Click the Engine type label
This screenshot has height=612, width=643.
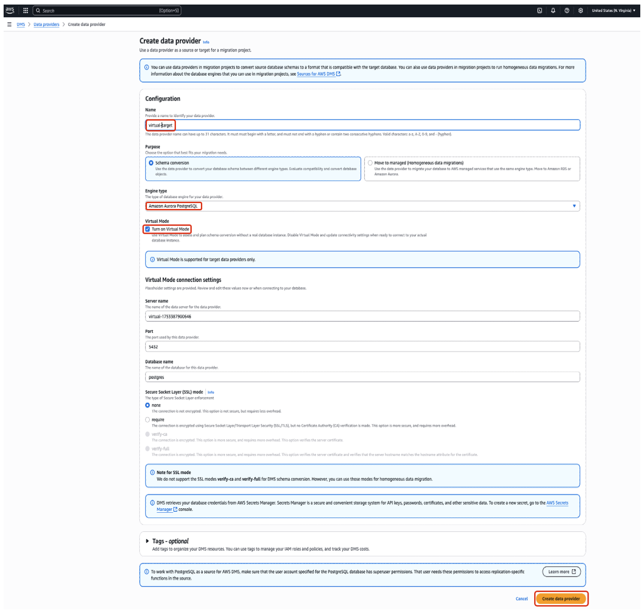click(156, 191)
